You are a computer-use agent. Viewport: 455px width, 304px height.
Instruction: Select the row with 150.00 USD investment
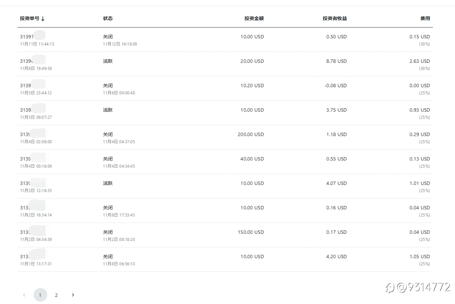point(251,232)
